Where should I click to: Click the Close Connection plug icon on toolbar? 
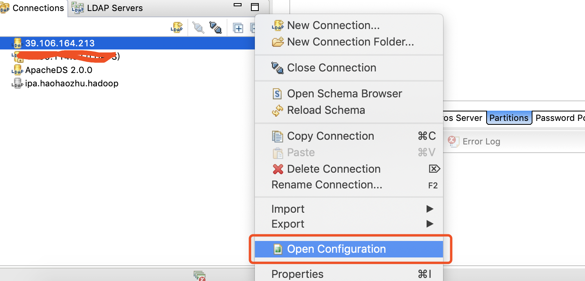(216, 27)
